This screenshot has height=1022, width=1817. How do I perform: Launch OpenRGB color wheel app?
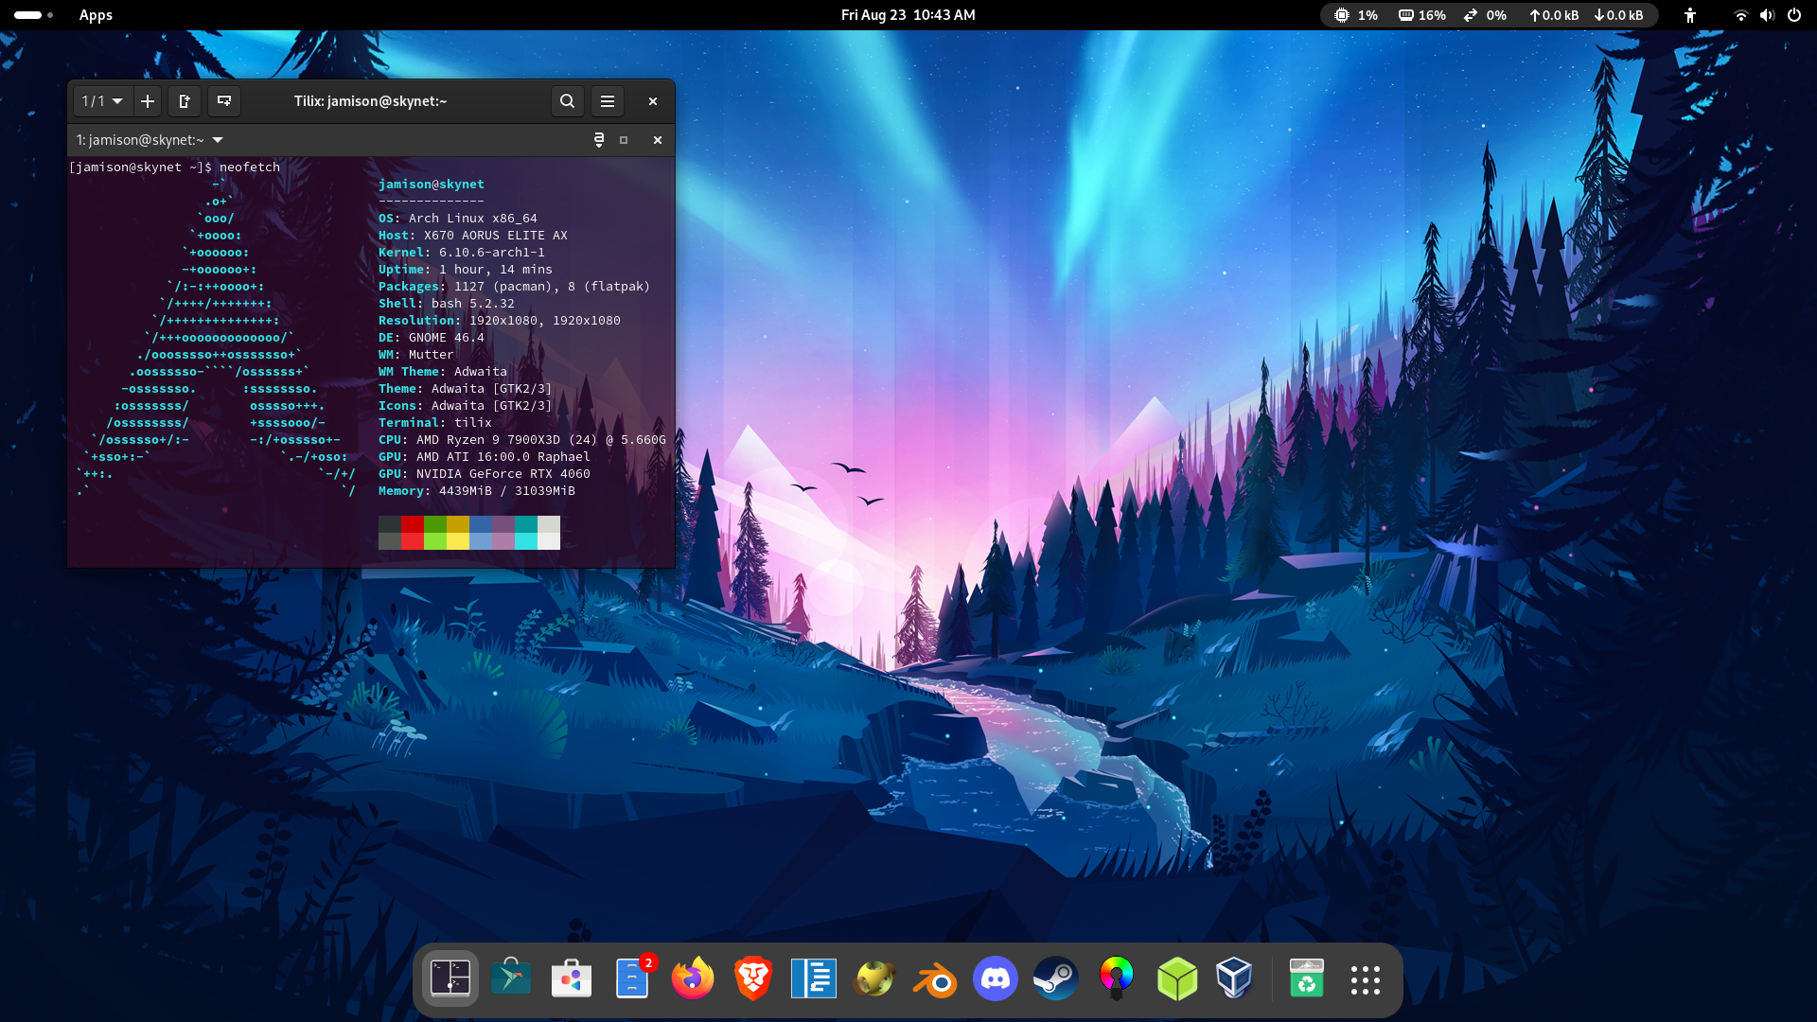click(1117, 978)
